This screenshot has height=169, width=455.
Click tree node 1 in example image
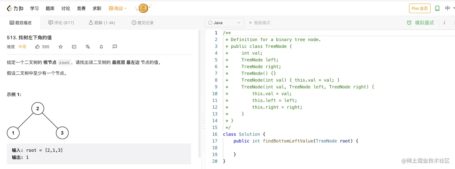(13, 133)
